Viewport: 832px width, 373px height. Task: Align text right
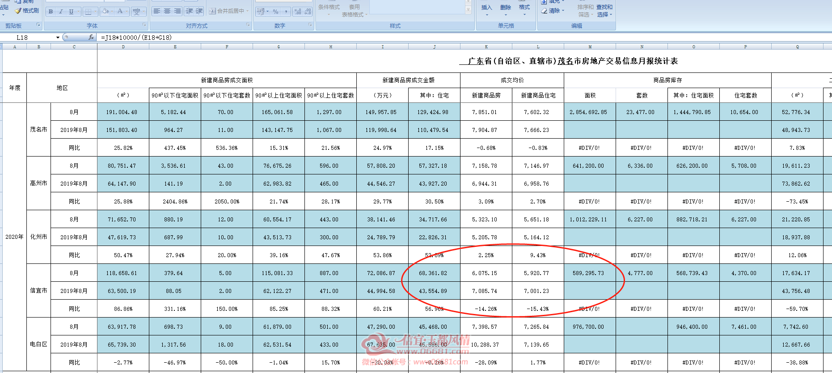tap(177, 11)
